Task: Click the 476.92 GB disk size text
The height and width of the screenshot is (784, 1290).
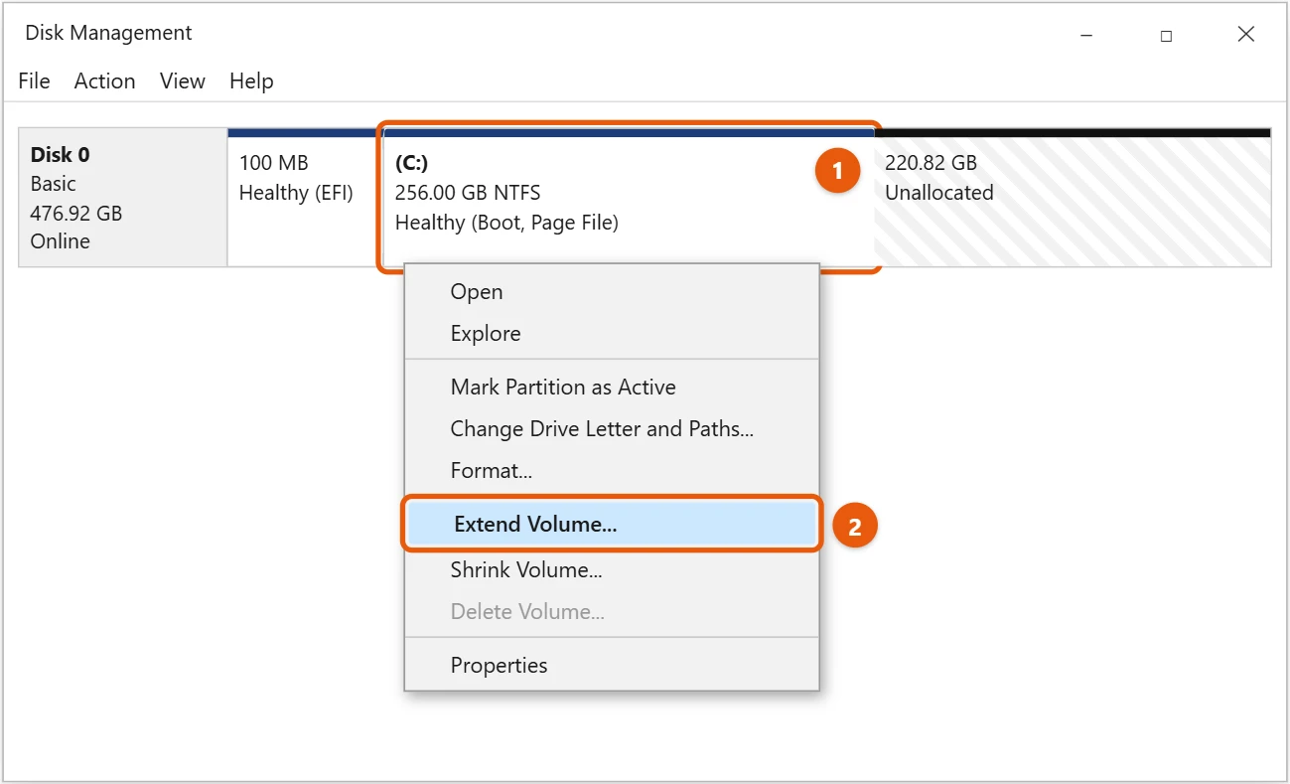Action: pos(76,213)
